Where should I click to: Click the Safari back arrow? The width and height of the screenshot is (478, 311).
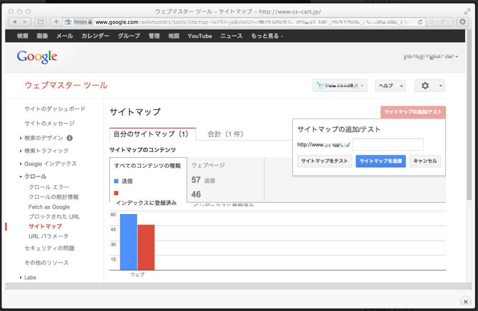14,21
